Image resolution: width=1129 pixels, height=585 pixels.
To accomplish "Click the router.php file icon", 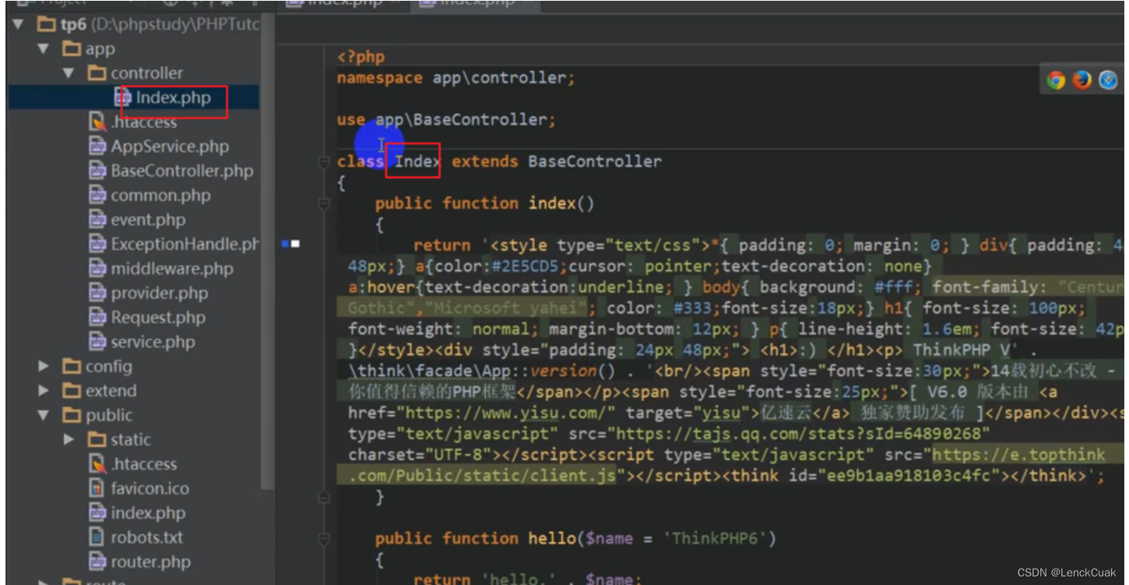I will 97,562.
